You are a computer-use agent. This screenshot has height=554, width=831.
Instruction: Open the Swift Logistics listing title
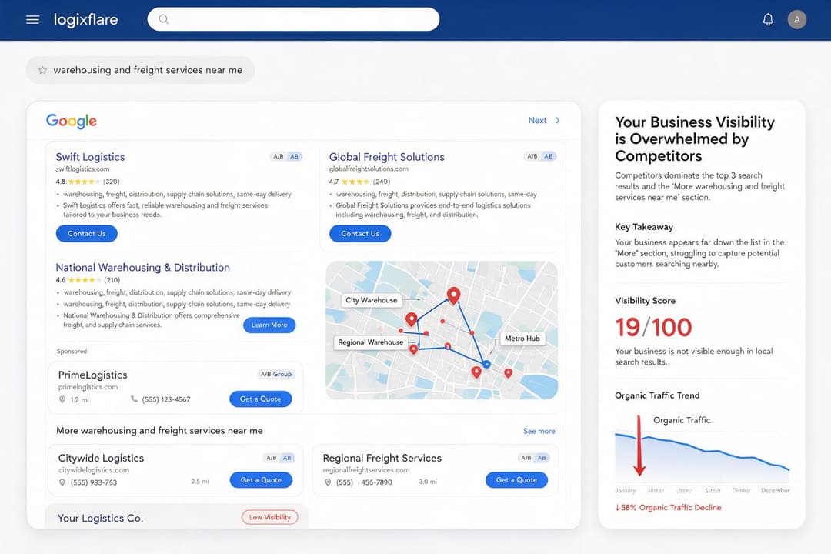pos(90,157)
